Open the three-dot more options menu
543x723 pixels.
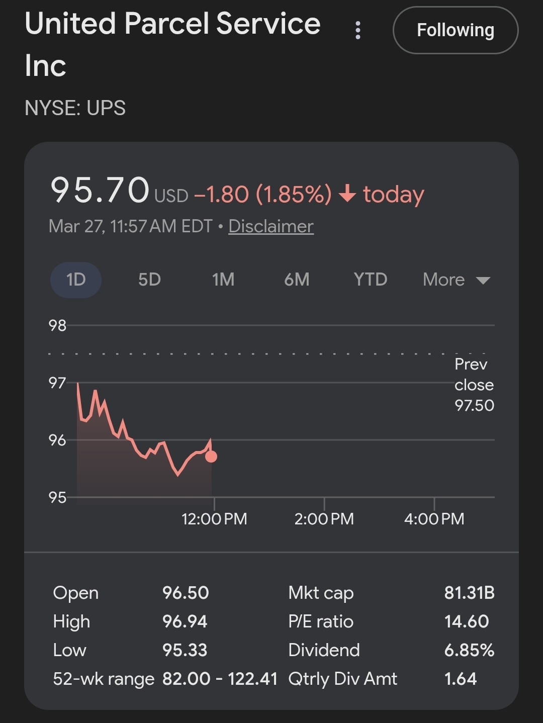357,30
